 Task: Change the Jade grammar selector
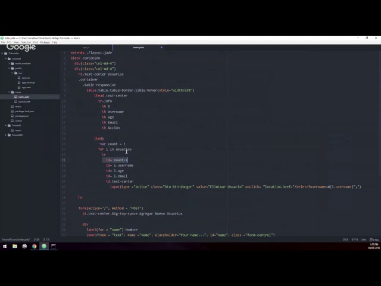(364, 240)
